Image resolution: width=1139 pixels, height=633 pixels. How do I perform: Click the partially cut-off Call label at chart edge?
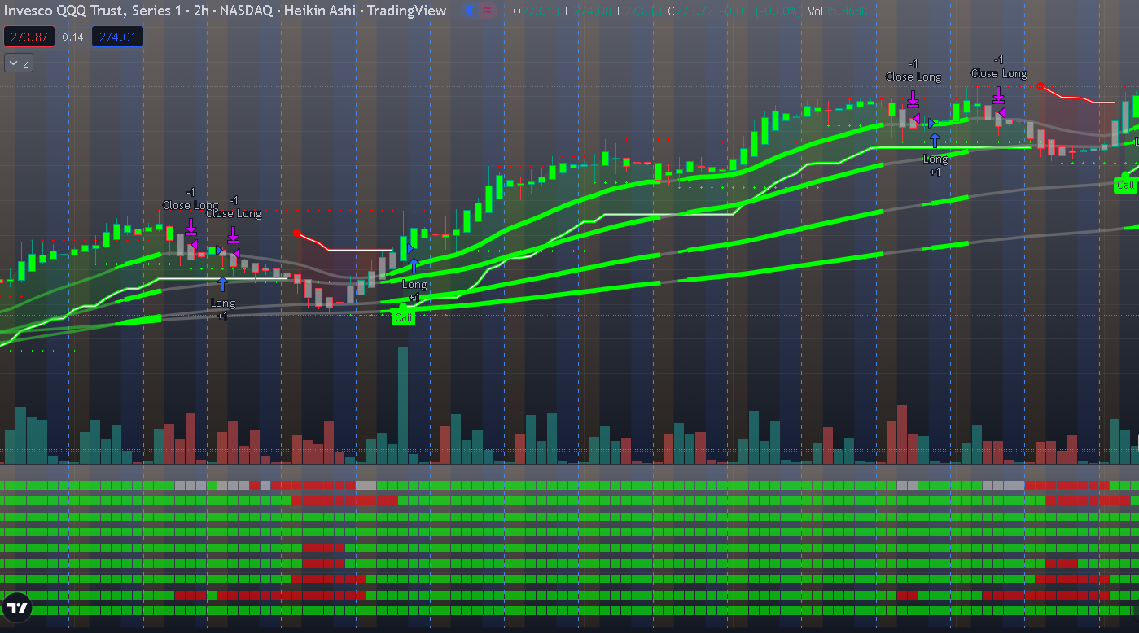tap(1125, 185)
